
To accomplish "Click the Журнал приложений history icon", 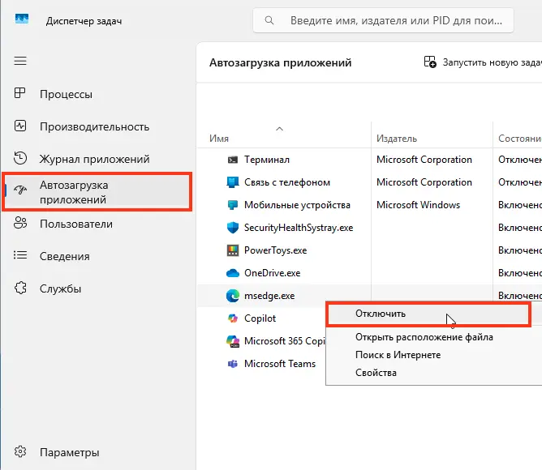I will 20,158.
